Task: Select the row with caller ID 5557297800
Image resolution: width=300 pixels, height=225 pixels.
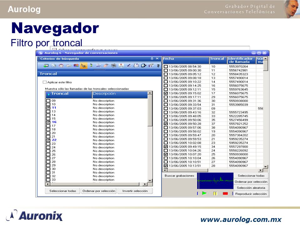Action: (213, 147)
